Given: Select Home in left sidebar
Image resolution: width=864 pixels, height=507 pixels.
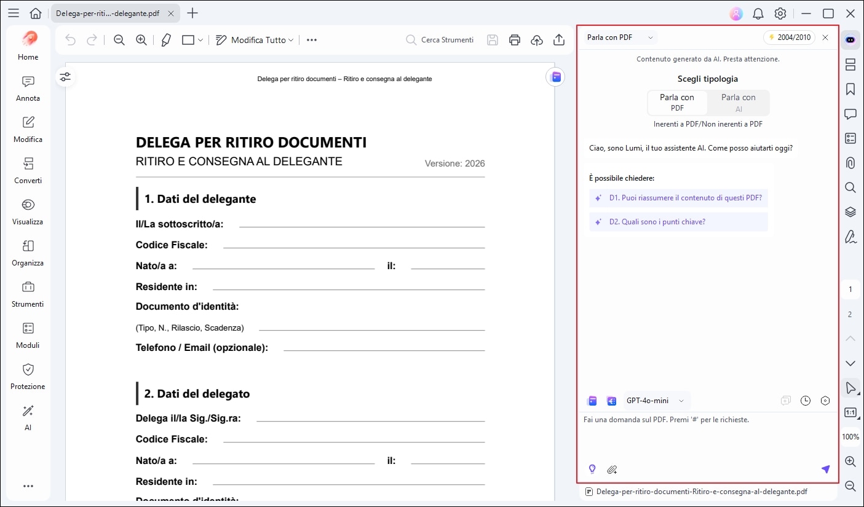Looking at the screenshot, I should click(28, 45).
